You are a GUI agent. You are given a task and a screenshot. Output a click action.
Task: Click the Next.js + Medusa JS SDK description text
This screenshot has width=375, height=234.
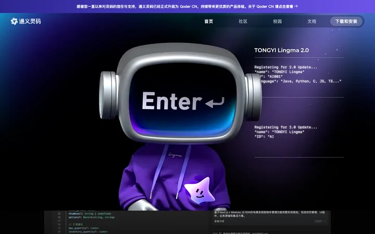tap(269, 214)
